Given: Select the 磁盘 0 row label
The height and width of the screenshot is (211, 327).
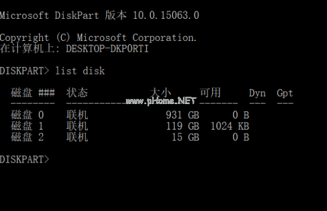Looking at the screenshot, I should coord(27,115).
